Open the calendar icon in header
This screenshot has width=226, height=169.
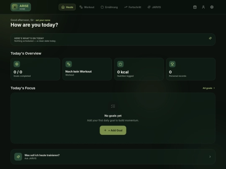click(x=195, y=7)
